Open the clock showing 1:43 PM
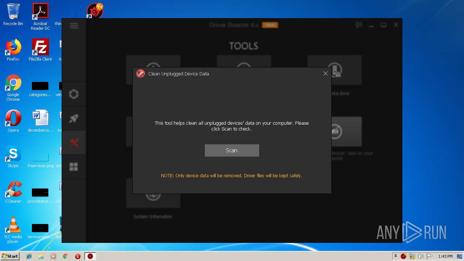 (445, 256)
